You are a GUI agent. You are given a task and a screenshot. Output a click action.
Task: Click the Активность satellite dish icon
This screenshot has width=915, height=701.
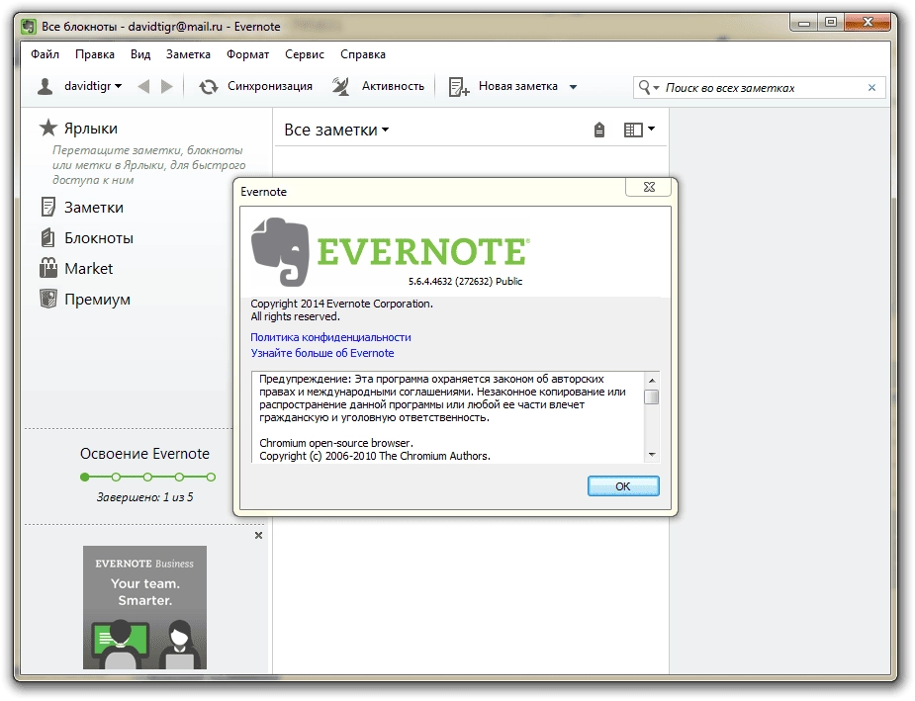click(341, 86)
